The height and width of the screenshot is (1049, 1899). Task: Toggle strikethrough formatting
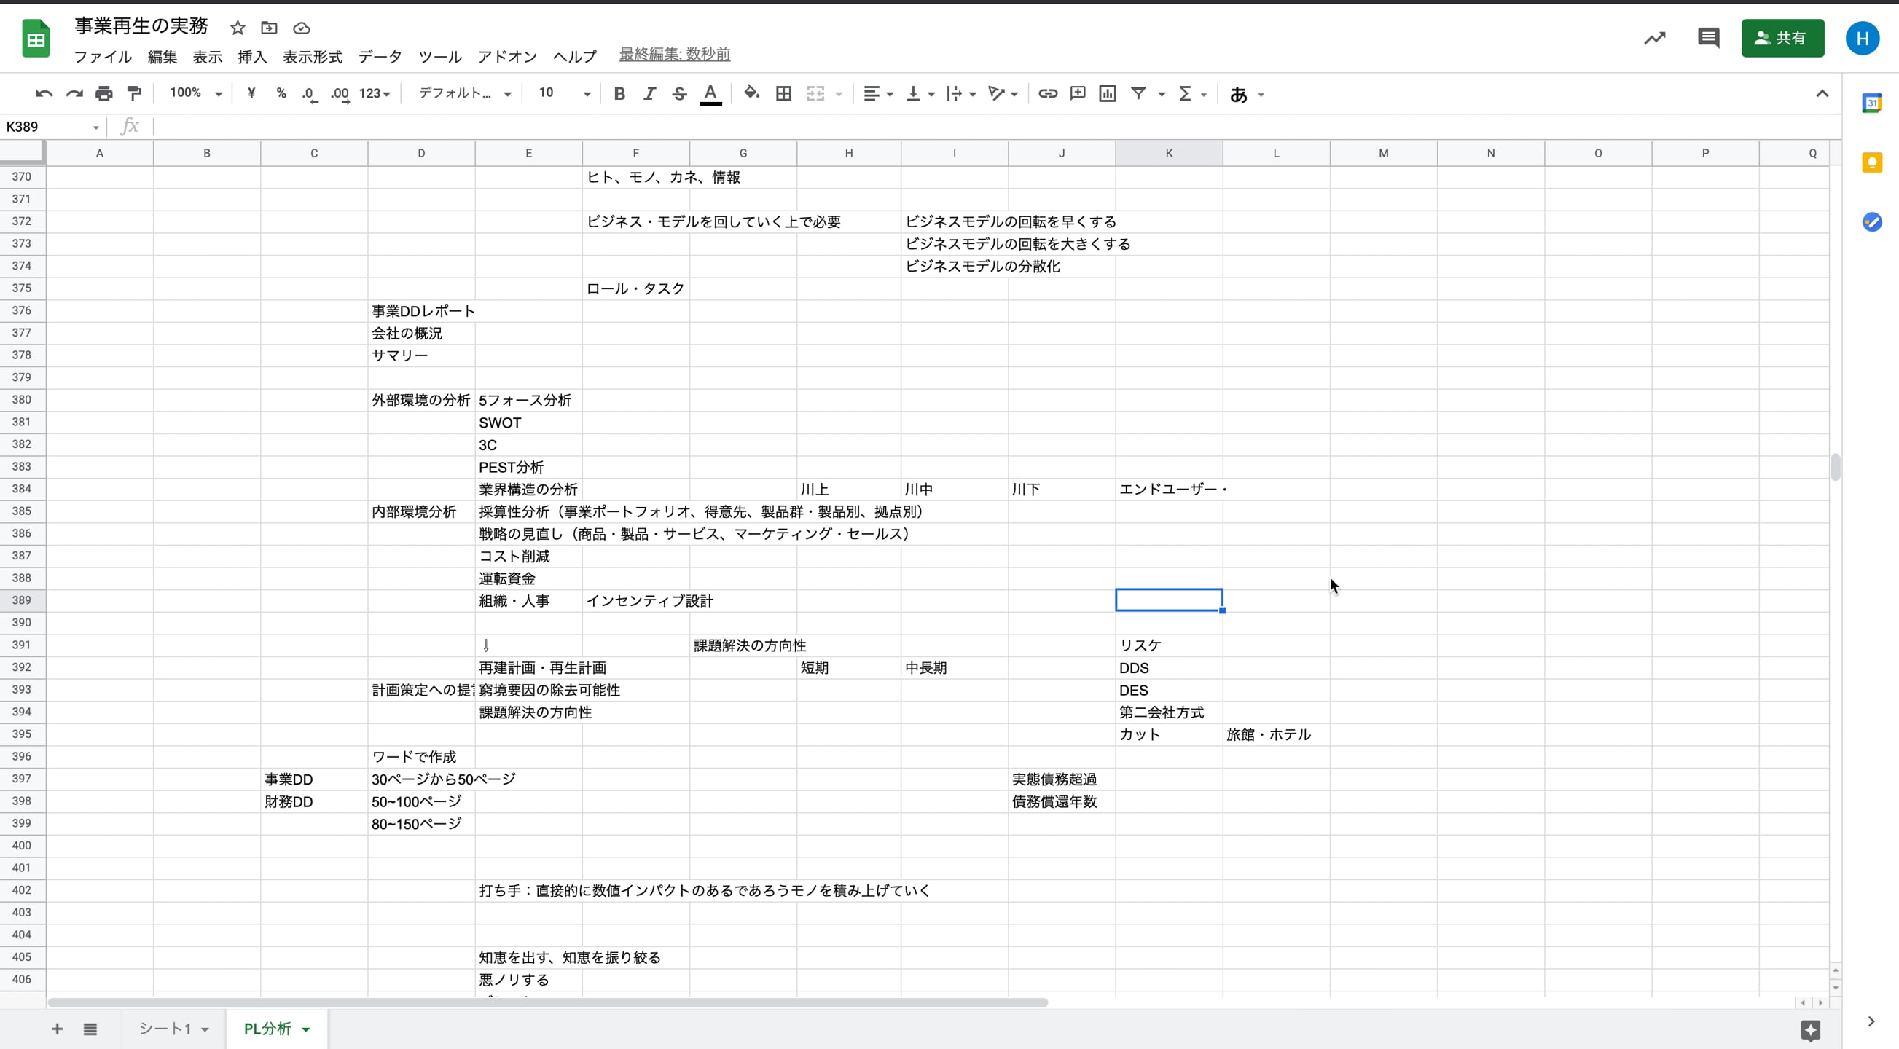click(x=679, y=94)
